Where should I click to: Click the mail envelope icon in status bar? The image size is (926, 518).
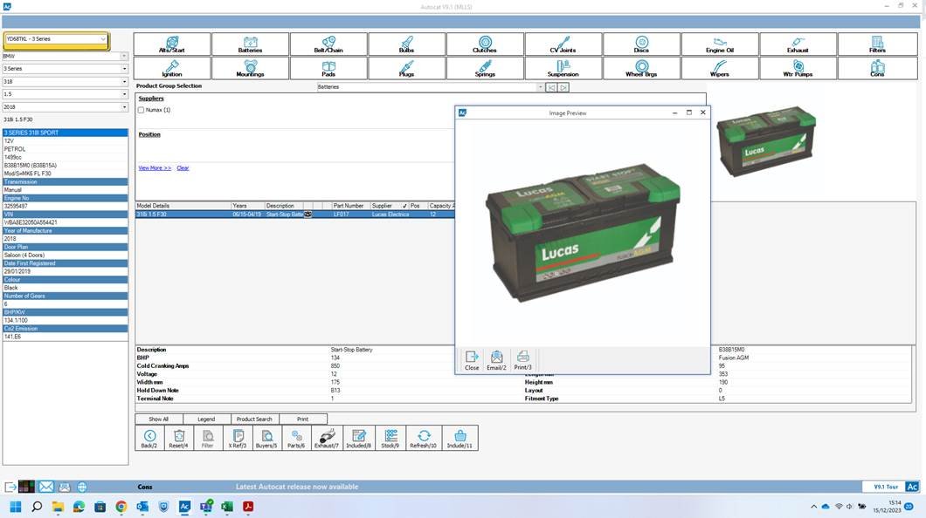pyautogui.click(x=46, y=487)
